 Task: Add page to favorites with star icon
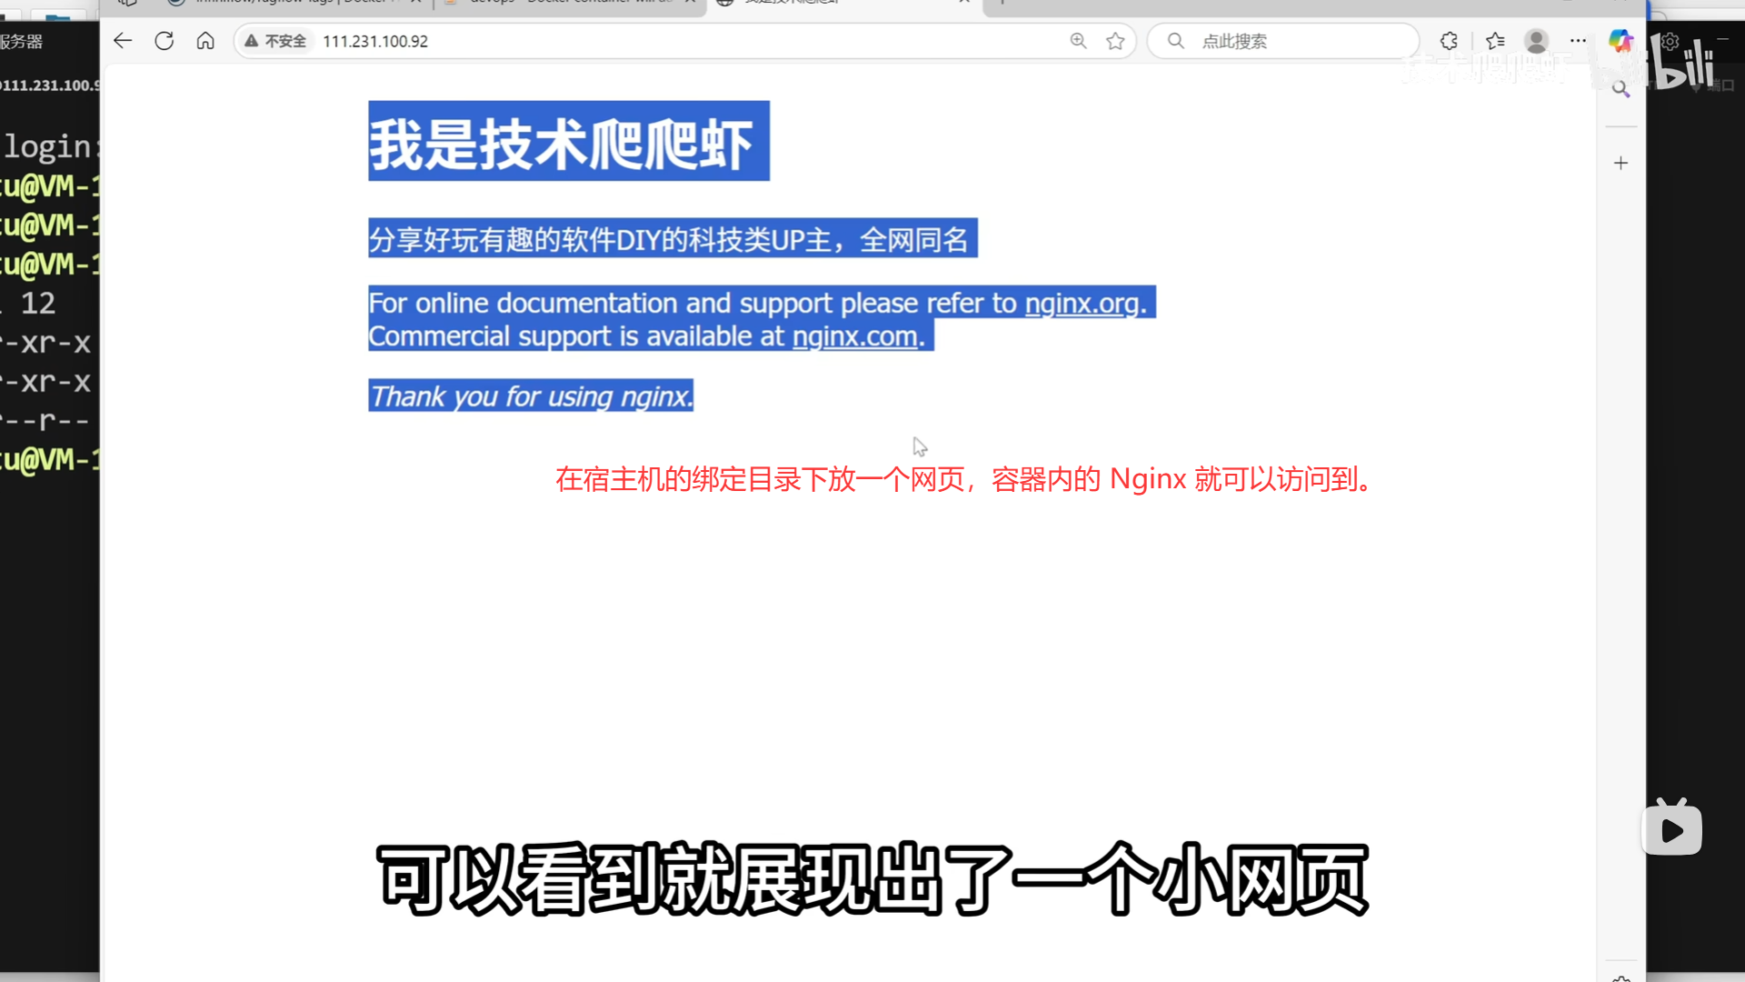[x=1115, y=41]
